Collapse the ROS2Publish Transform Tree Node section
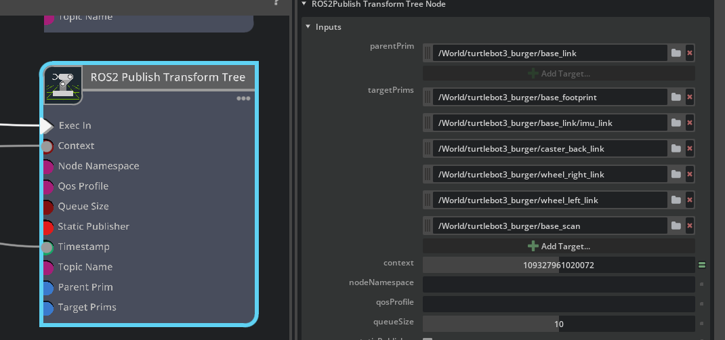The image size is (725, 340). coord(304,3)
